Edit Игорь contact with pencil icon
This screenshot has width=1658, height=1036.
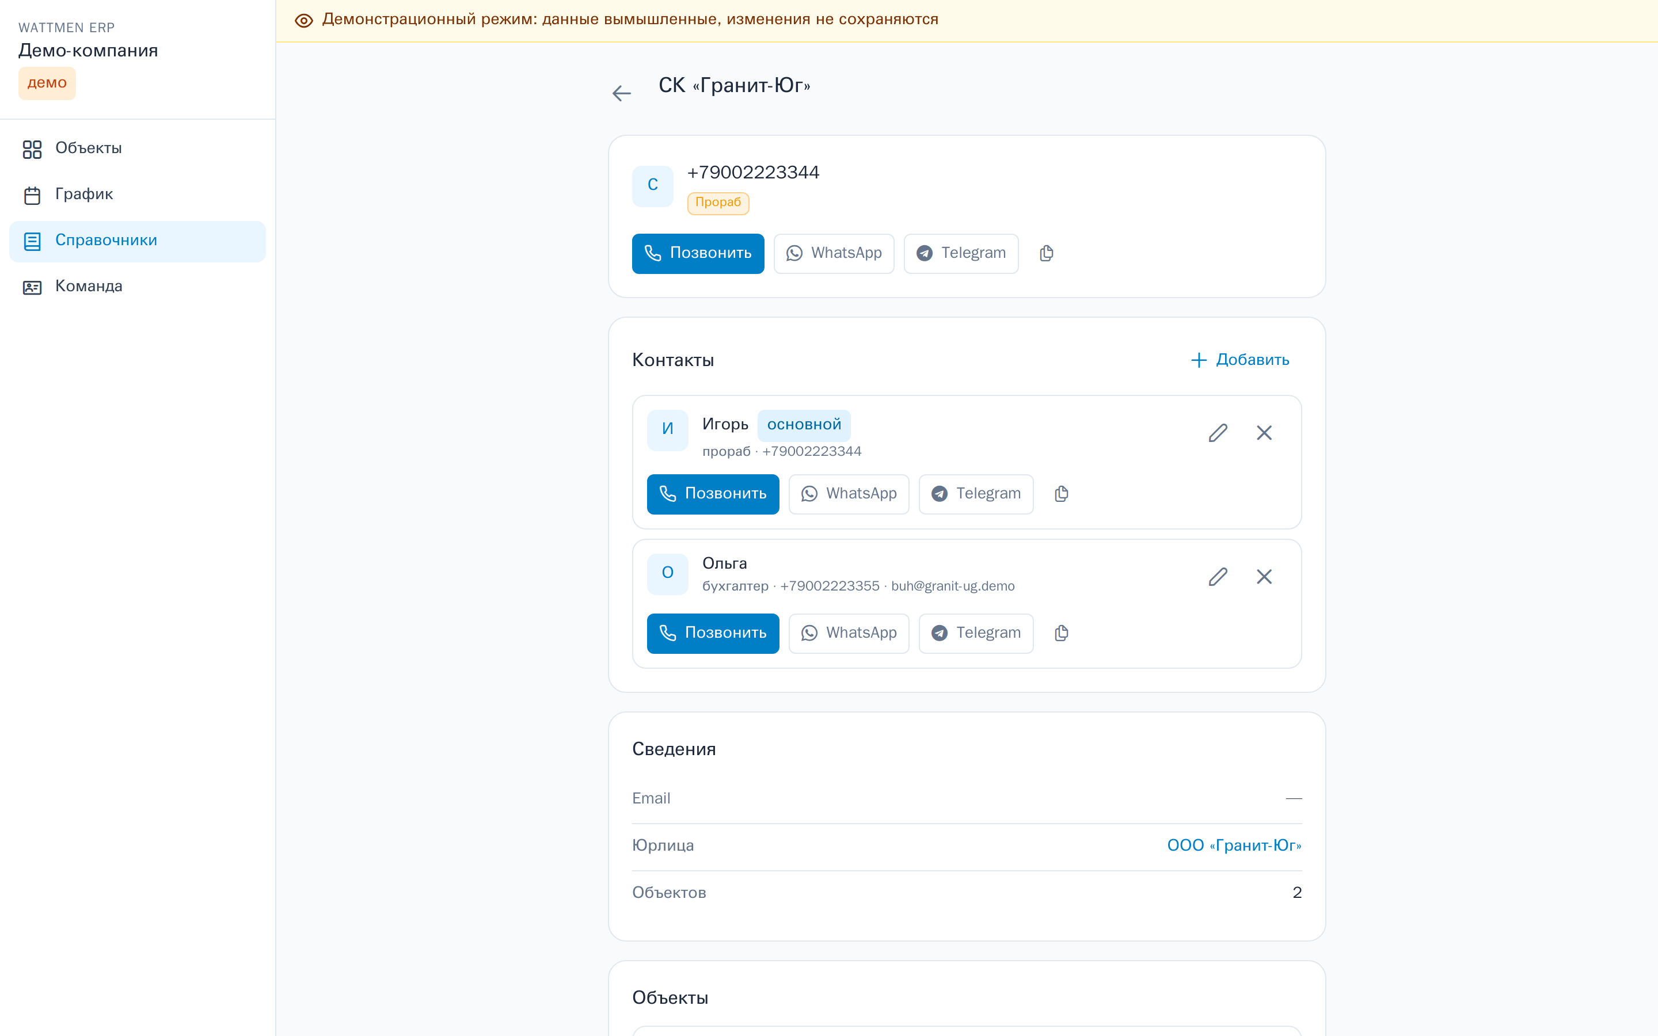pos(1218,433)
